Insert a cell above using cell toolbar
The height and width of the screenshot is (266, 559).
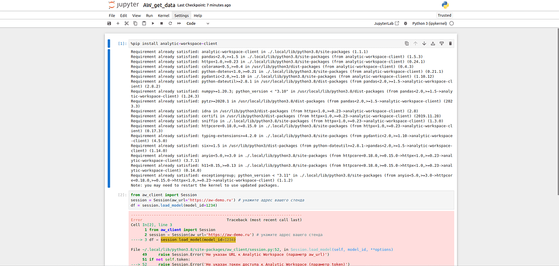point(433,44)
